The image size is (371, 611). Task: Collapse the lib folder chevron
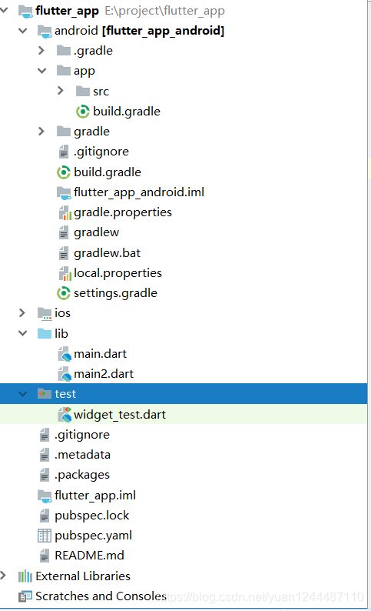pos(23,333)
